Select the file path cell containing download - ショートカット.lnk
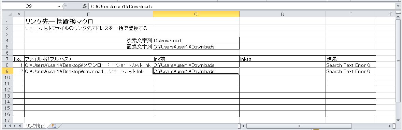The width and height of the screenshot is (402, 130). pyautogui.click(x=89, y=71)
